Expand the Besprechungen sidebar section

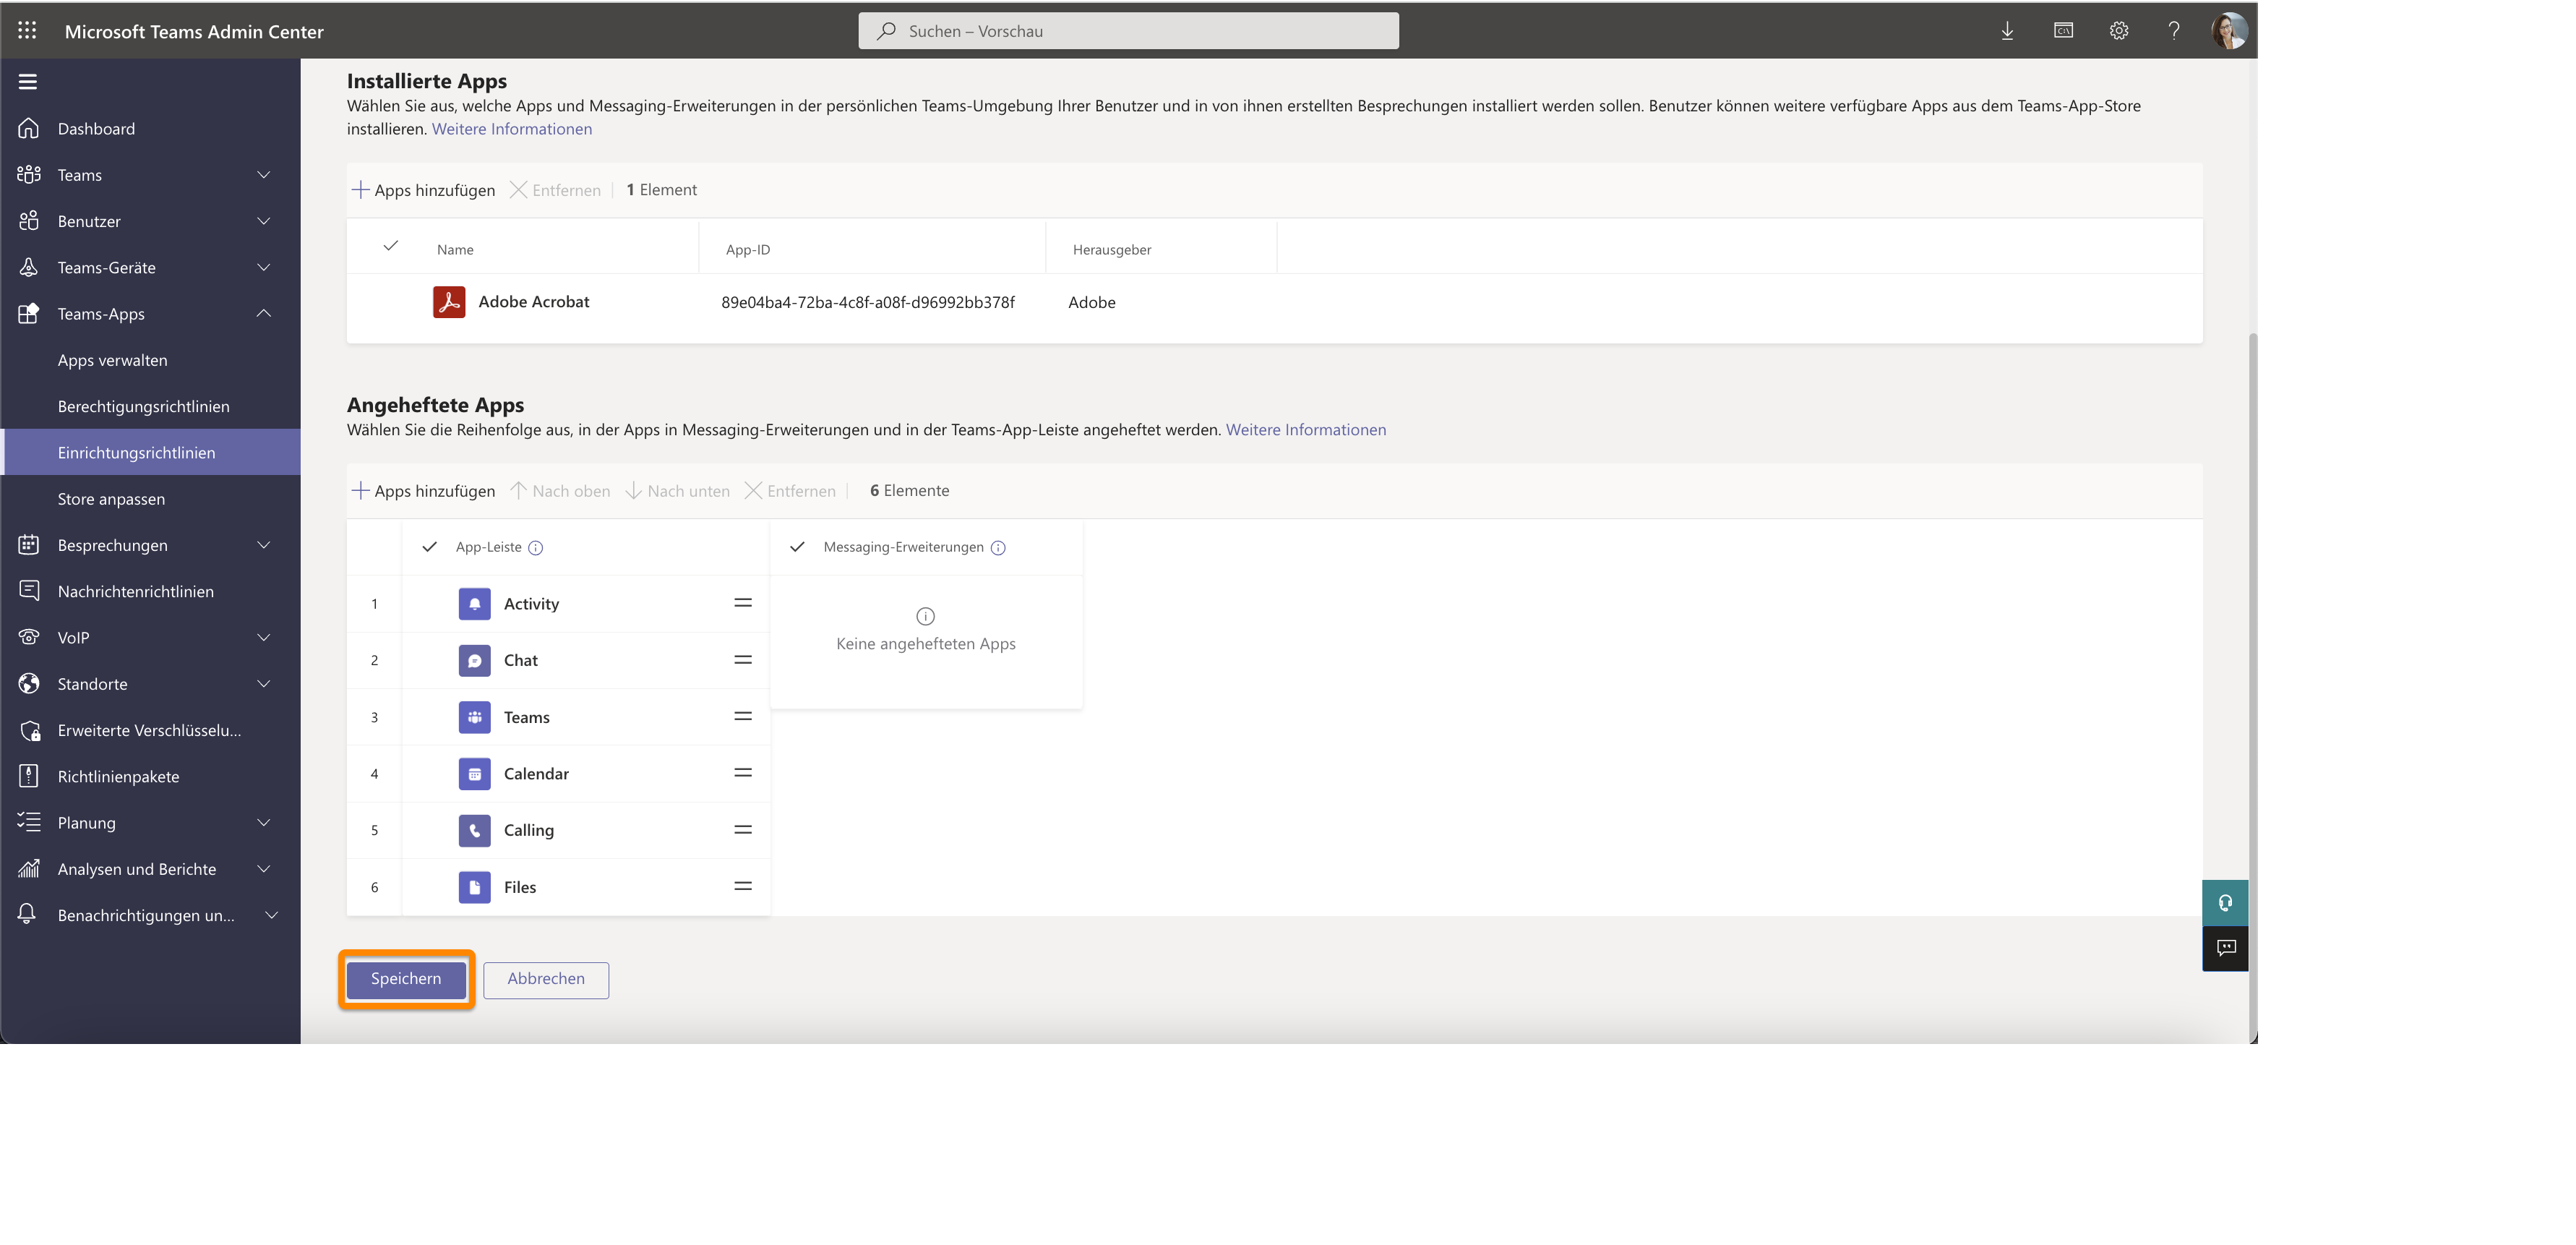click(263, 545)
